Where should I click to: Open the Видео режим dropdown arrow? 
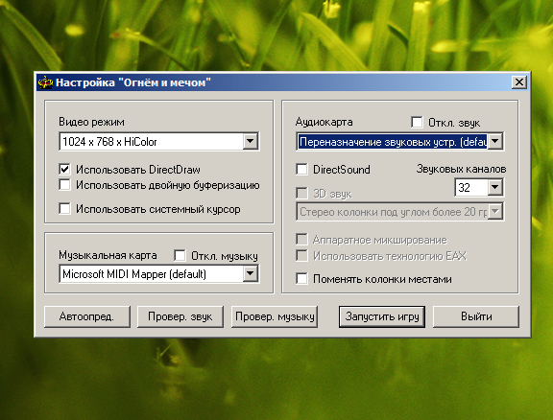[250, 141]
